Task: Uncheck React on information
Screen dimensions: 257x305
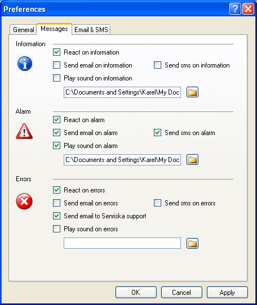Action: [x=56, y=52]
